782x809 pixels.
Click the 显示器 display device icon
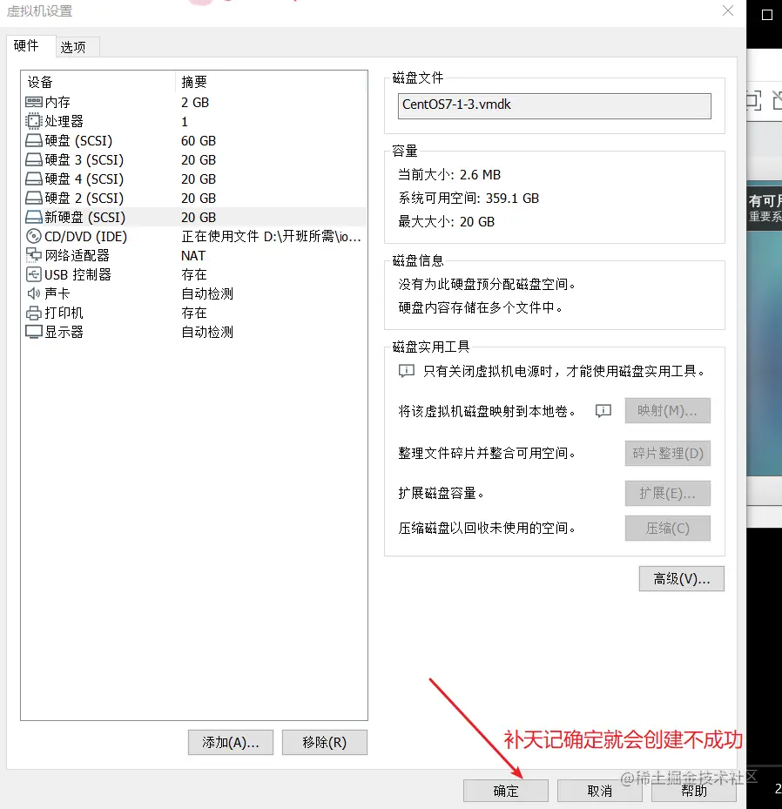tap(33, 332)
